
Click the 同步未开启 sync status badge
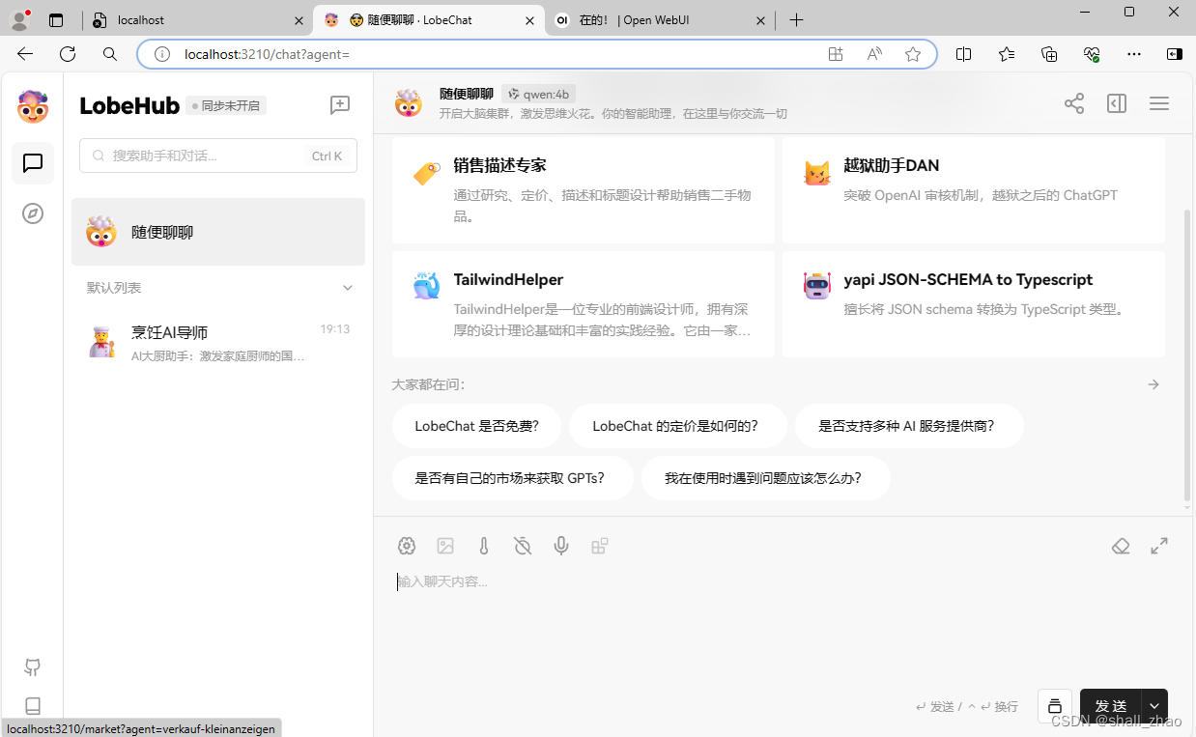click(226, 105)
